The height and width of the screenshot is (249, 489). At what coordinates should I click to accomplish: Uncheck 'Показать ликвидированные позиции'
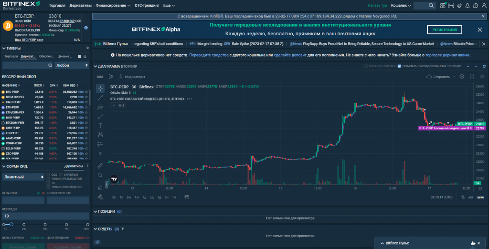399,66
